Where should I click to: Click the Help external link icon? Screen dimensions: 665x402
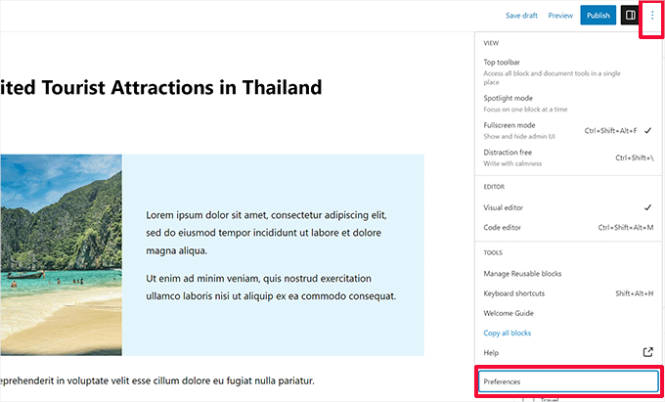[x=646, y=352]
